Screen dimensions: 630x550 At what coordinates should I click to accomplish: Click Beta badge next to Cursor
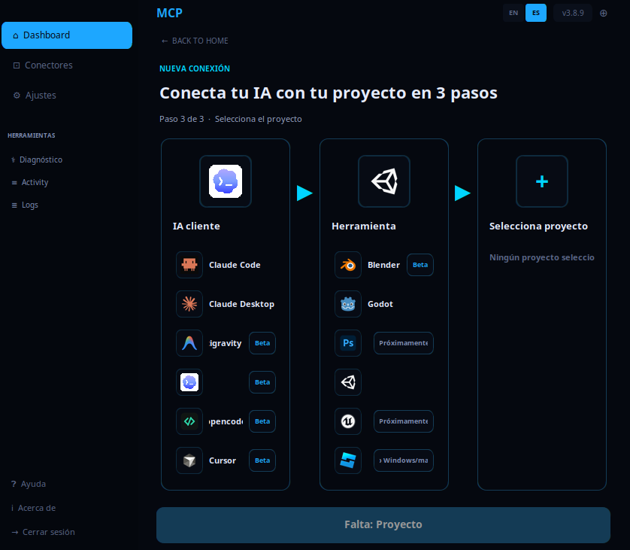pyautogui.click(x=262, y=460)
